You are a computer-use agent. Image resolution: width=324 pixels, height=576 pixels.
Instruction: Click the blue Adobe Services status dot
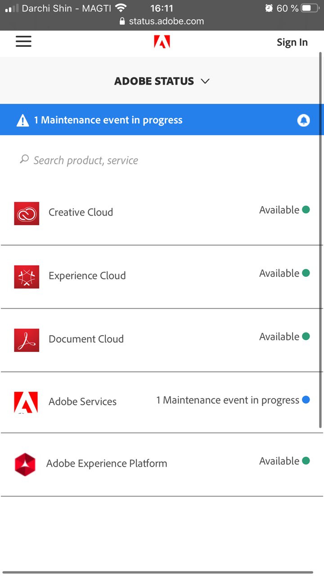(306, 400)
